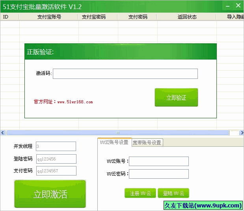The height and width of the screenshot is (211, 244).
Task: Click the 立即验证 button
Action: point(176,97)
